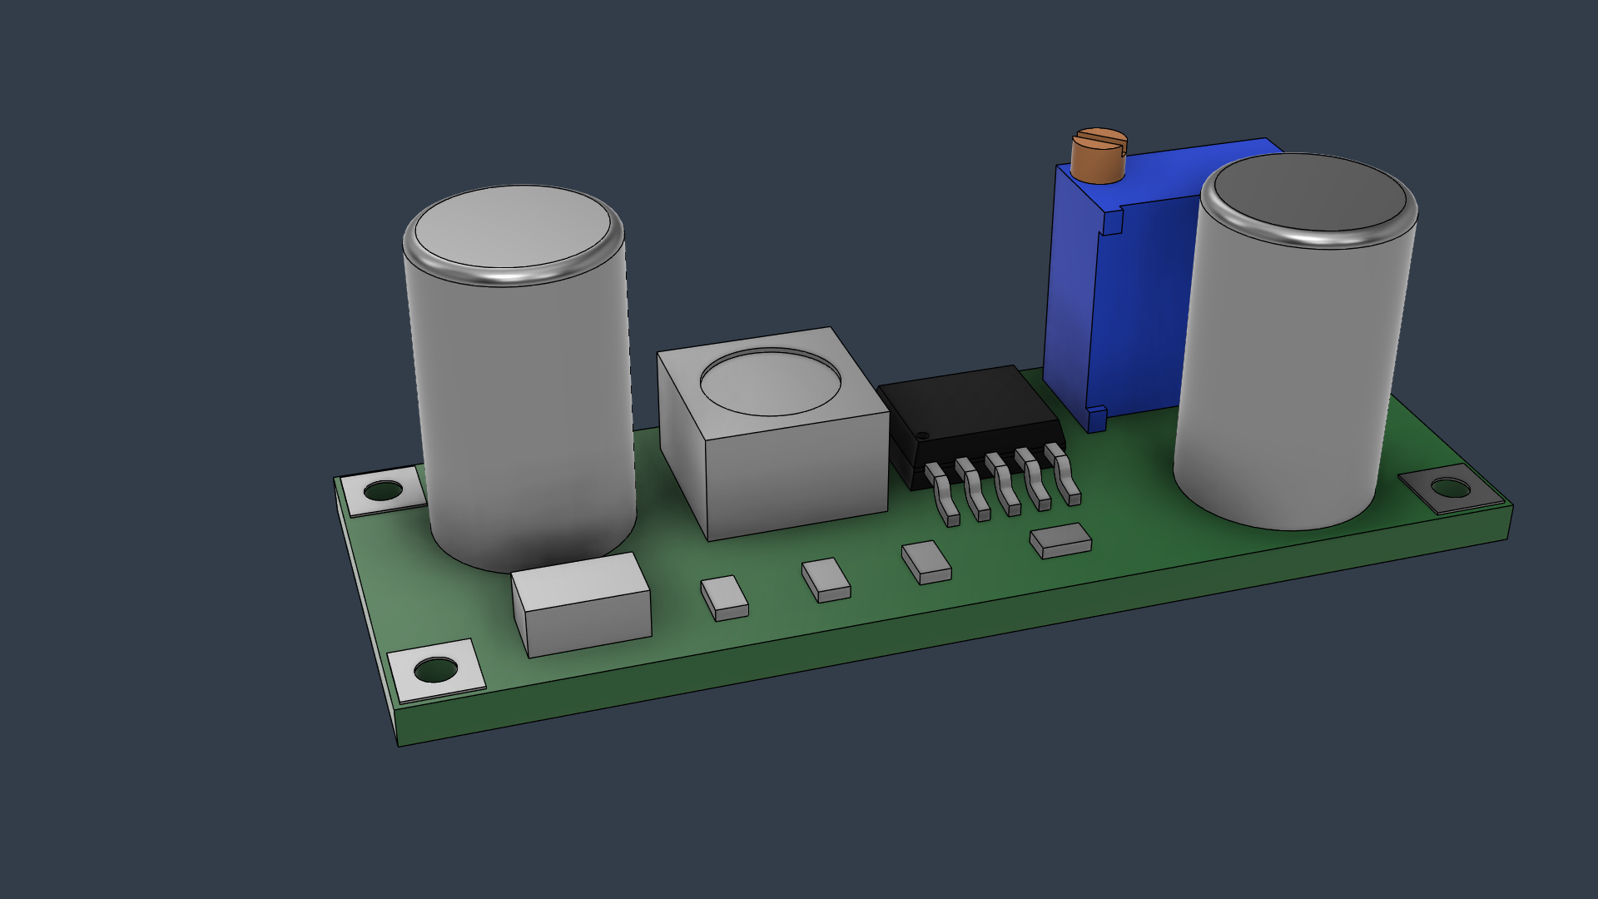Screen dimensions: 1598x899
Task: Select the left cylindrical capacitor's top face
Action: coord(512,226)
